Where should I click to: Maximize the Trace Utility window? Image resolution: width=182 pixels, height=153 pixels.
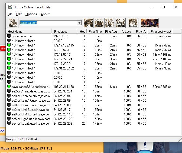163,7
